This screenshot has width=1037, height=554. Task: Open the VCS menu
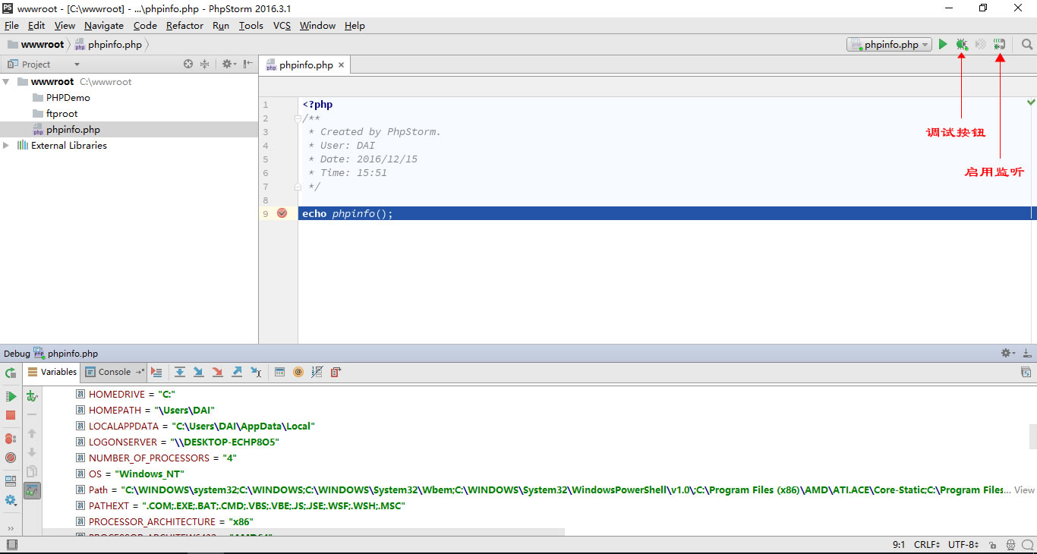(282, 25)
